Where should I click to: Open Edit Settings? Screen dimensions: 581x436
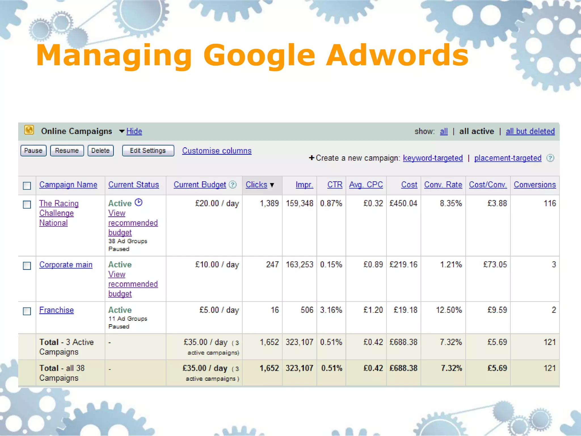pyautogui.click(x=148, y=150)
